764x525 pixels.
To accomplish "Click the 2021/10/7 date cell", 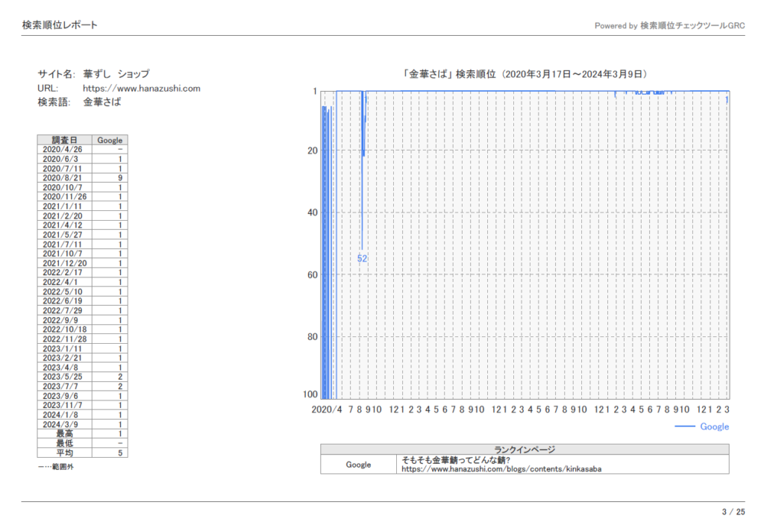I will pos(64,254).
